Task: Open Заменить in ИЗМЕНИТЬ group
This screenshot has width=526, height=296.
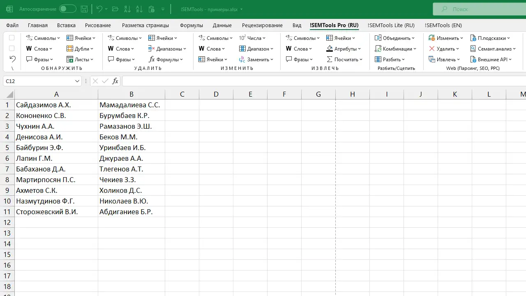Action: pos(256,59)
